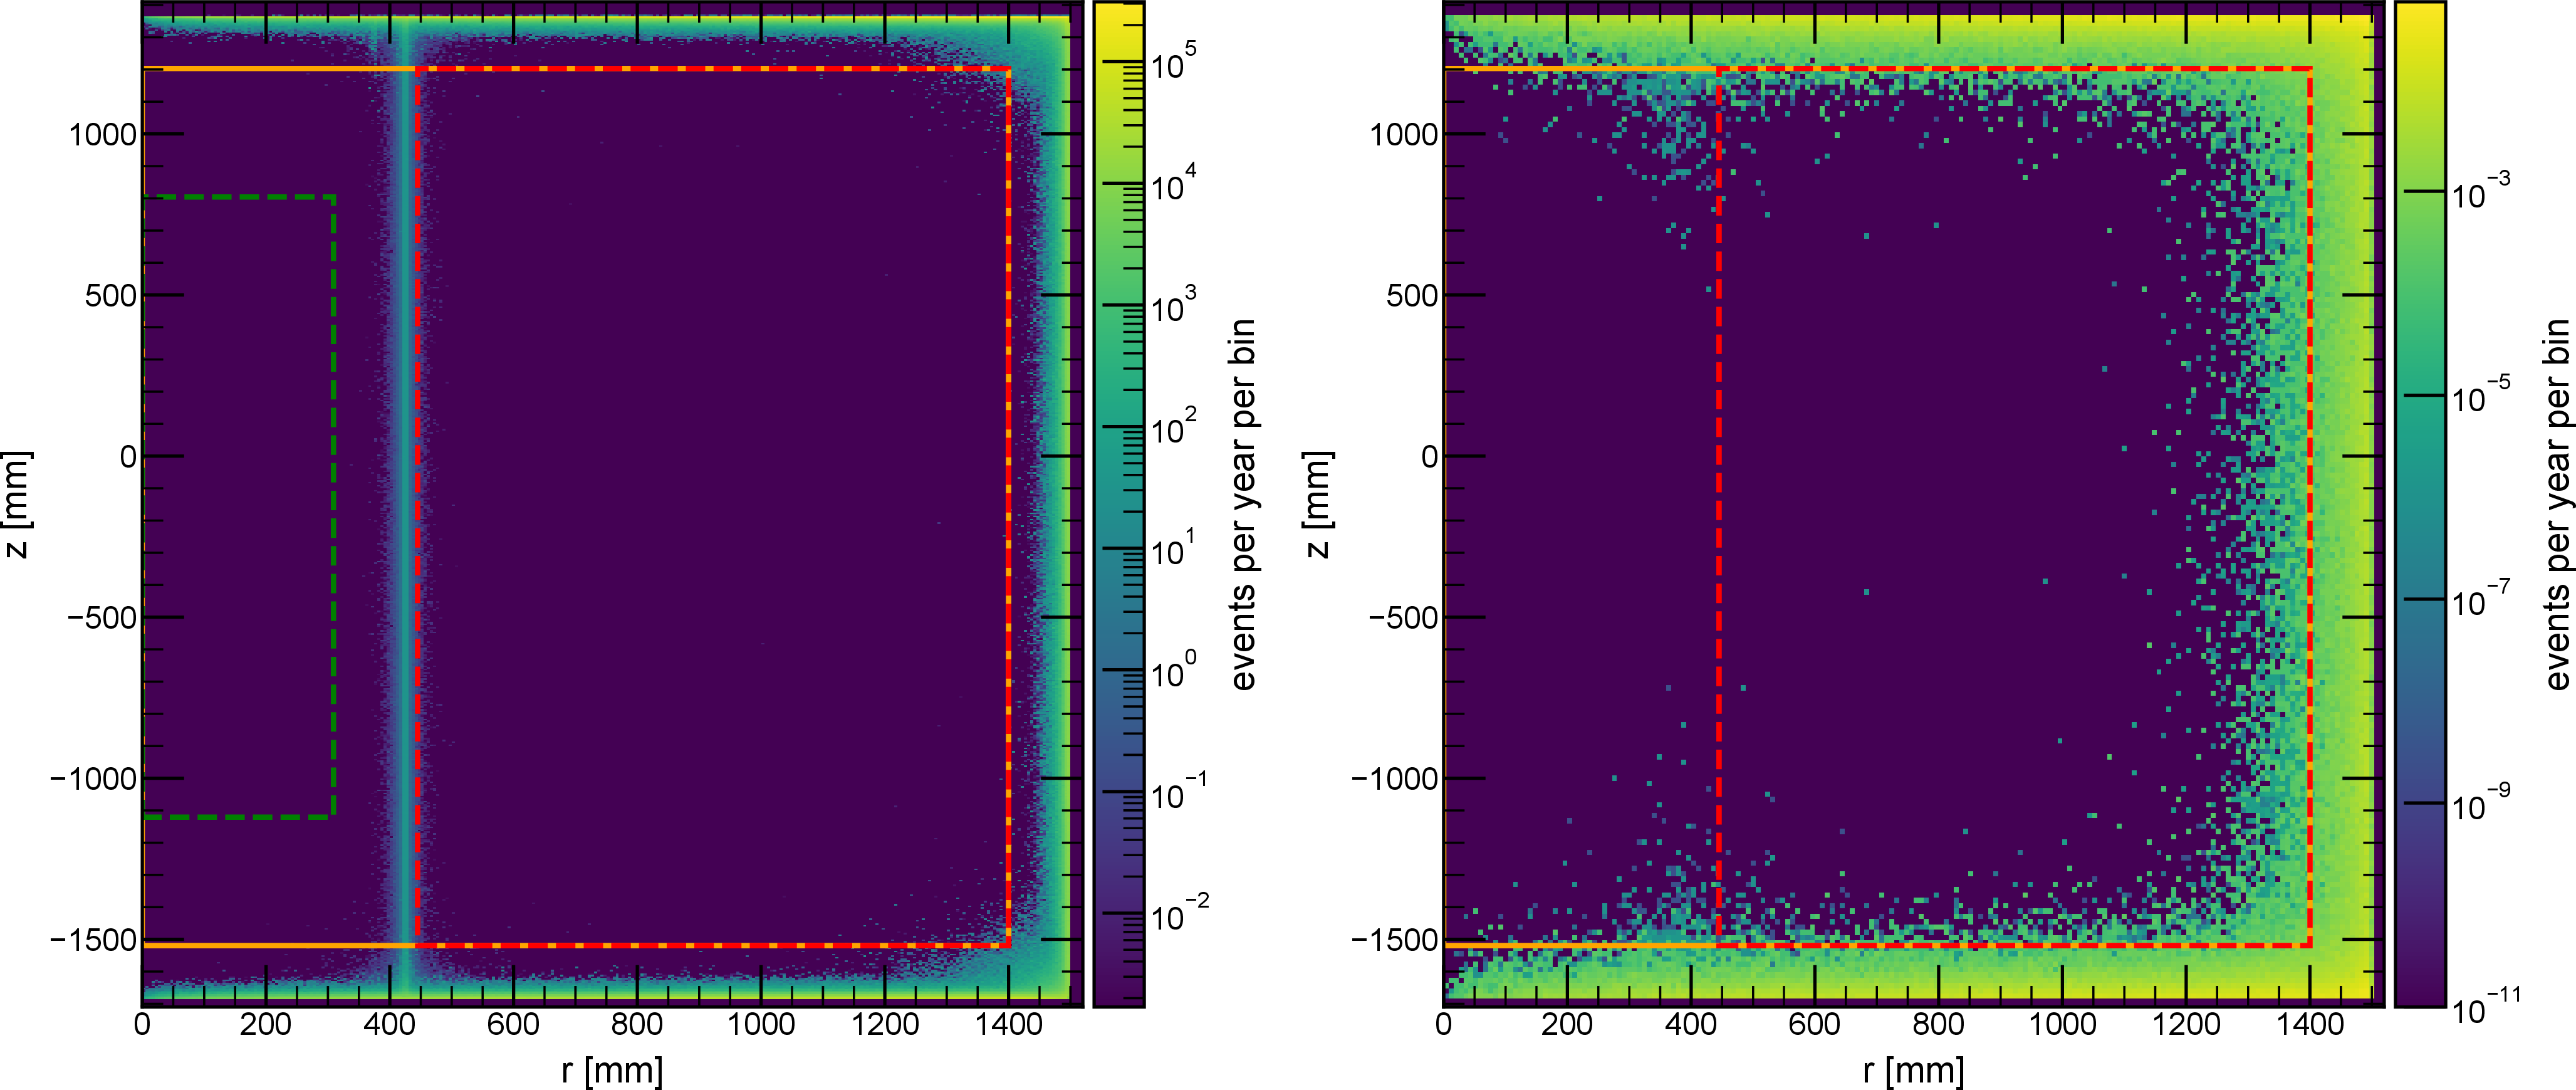The width and height of the screenshot is (2576, 1090).
Task: Click the right plot's r-axis tick label 1200
Action: (x=2186, y=1025)
